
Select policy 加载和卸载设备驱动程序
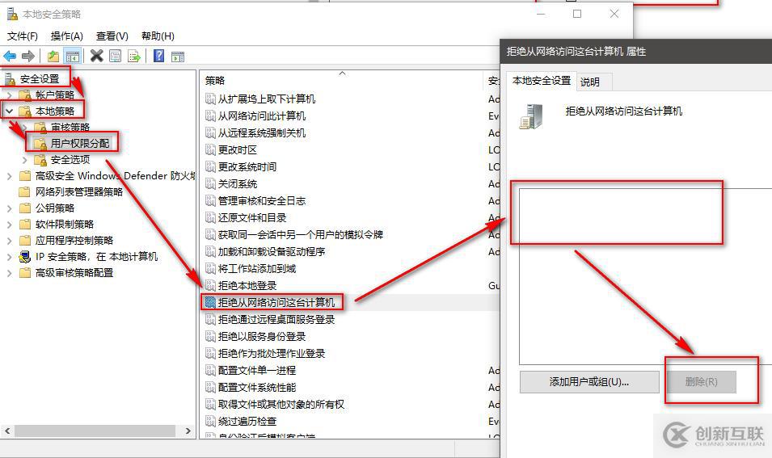(272, 252)
